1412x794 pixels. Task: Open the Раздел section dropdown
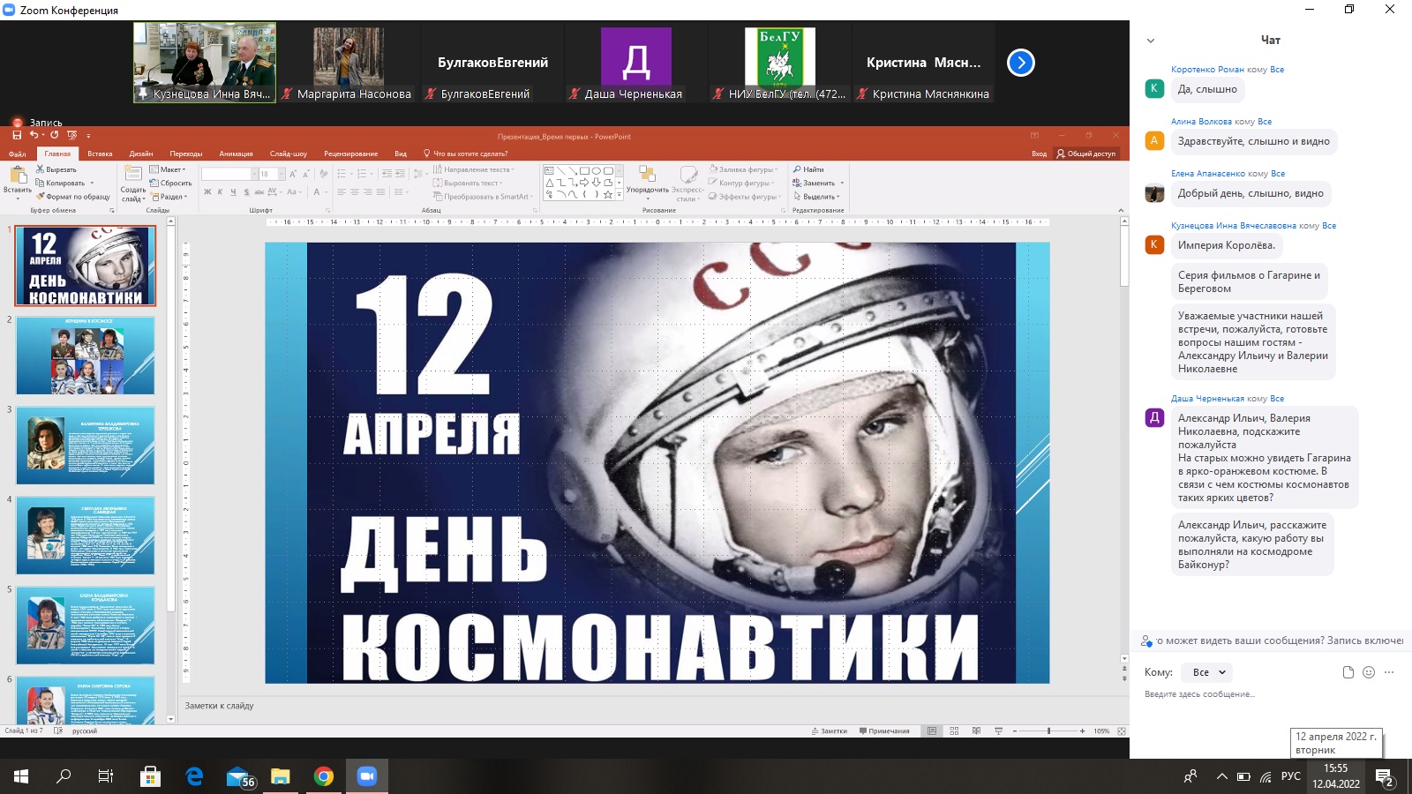(168, 197)
